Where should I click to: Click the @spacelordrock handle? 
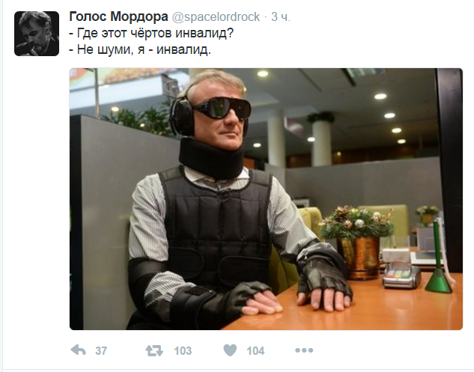point(216,17)
